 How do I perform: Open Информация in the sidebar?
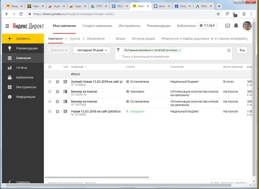click(x=23, y=97)
